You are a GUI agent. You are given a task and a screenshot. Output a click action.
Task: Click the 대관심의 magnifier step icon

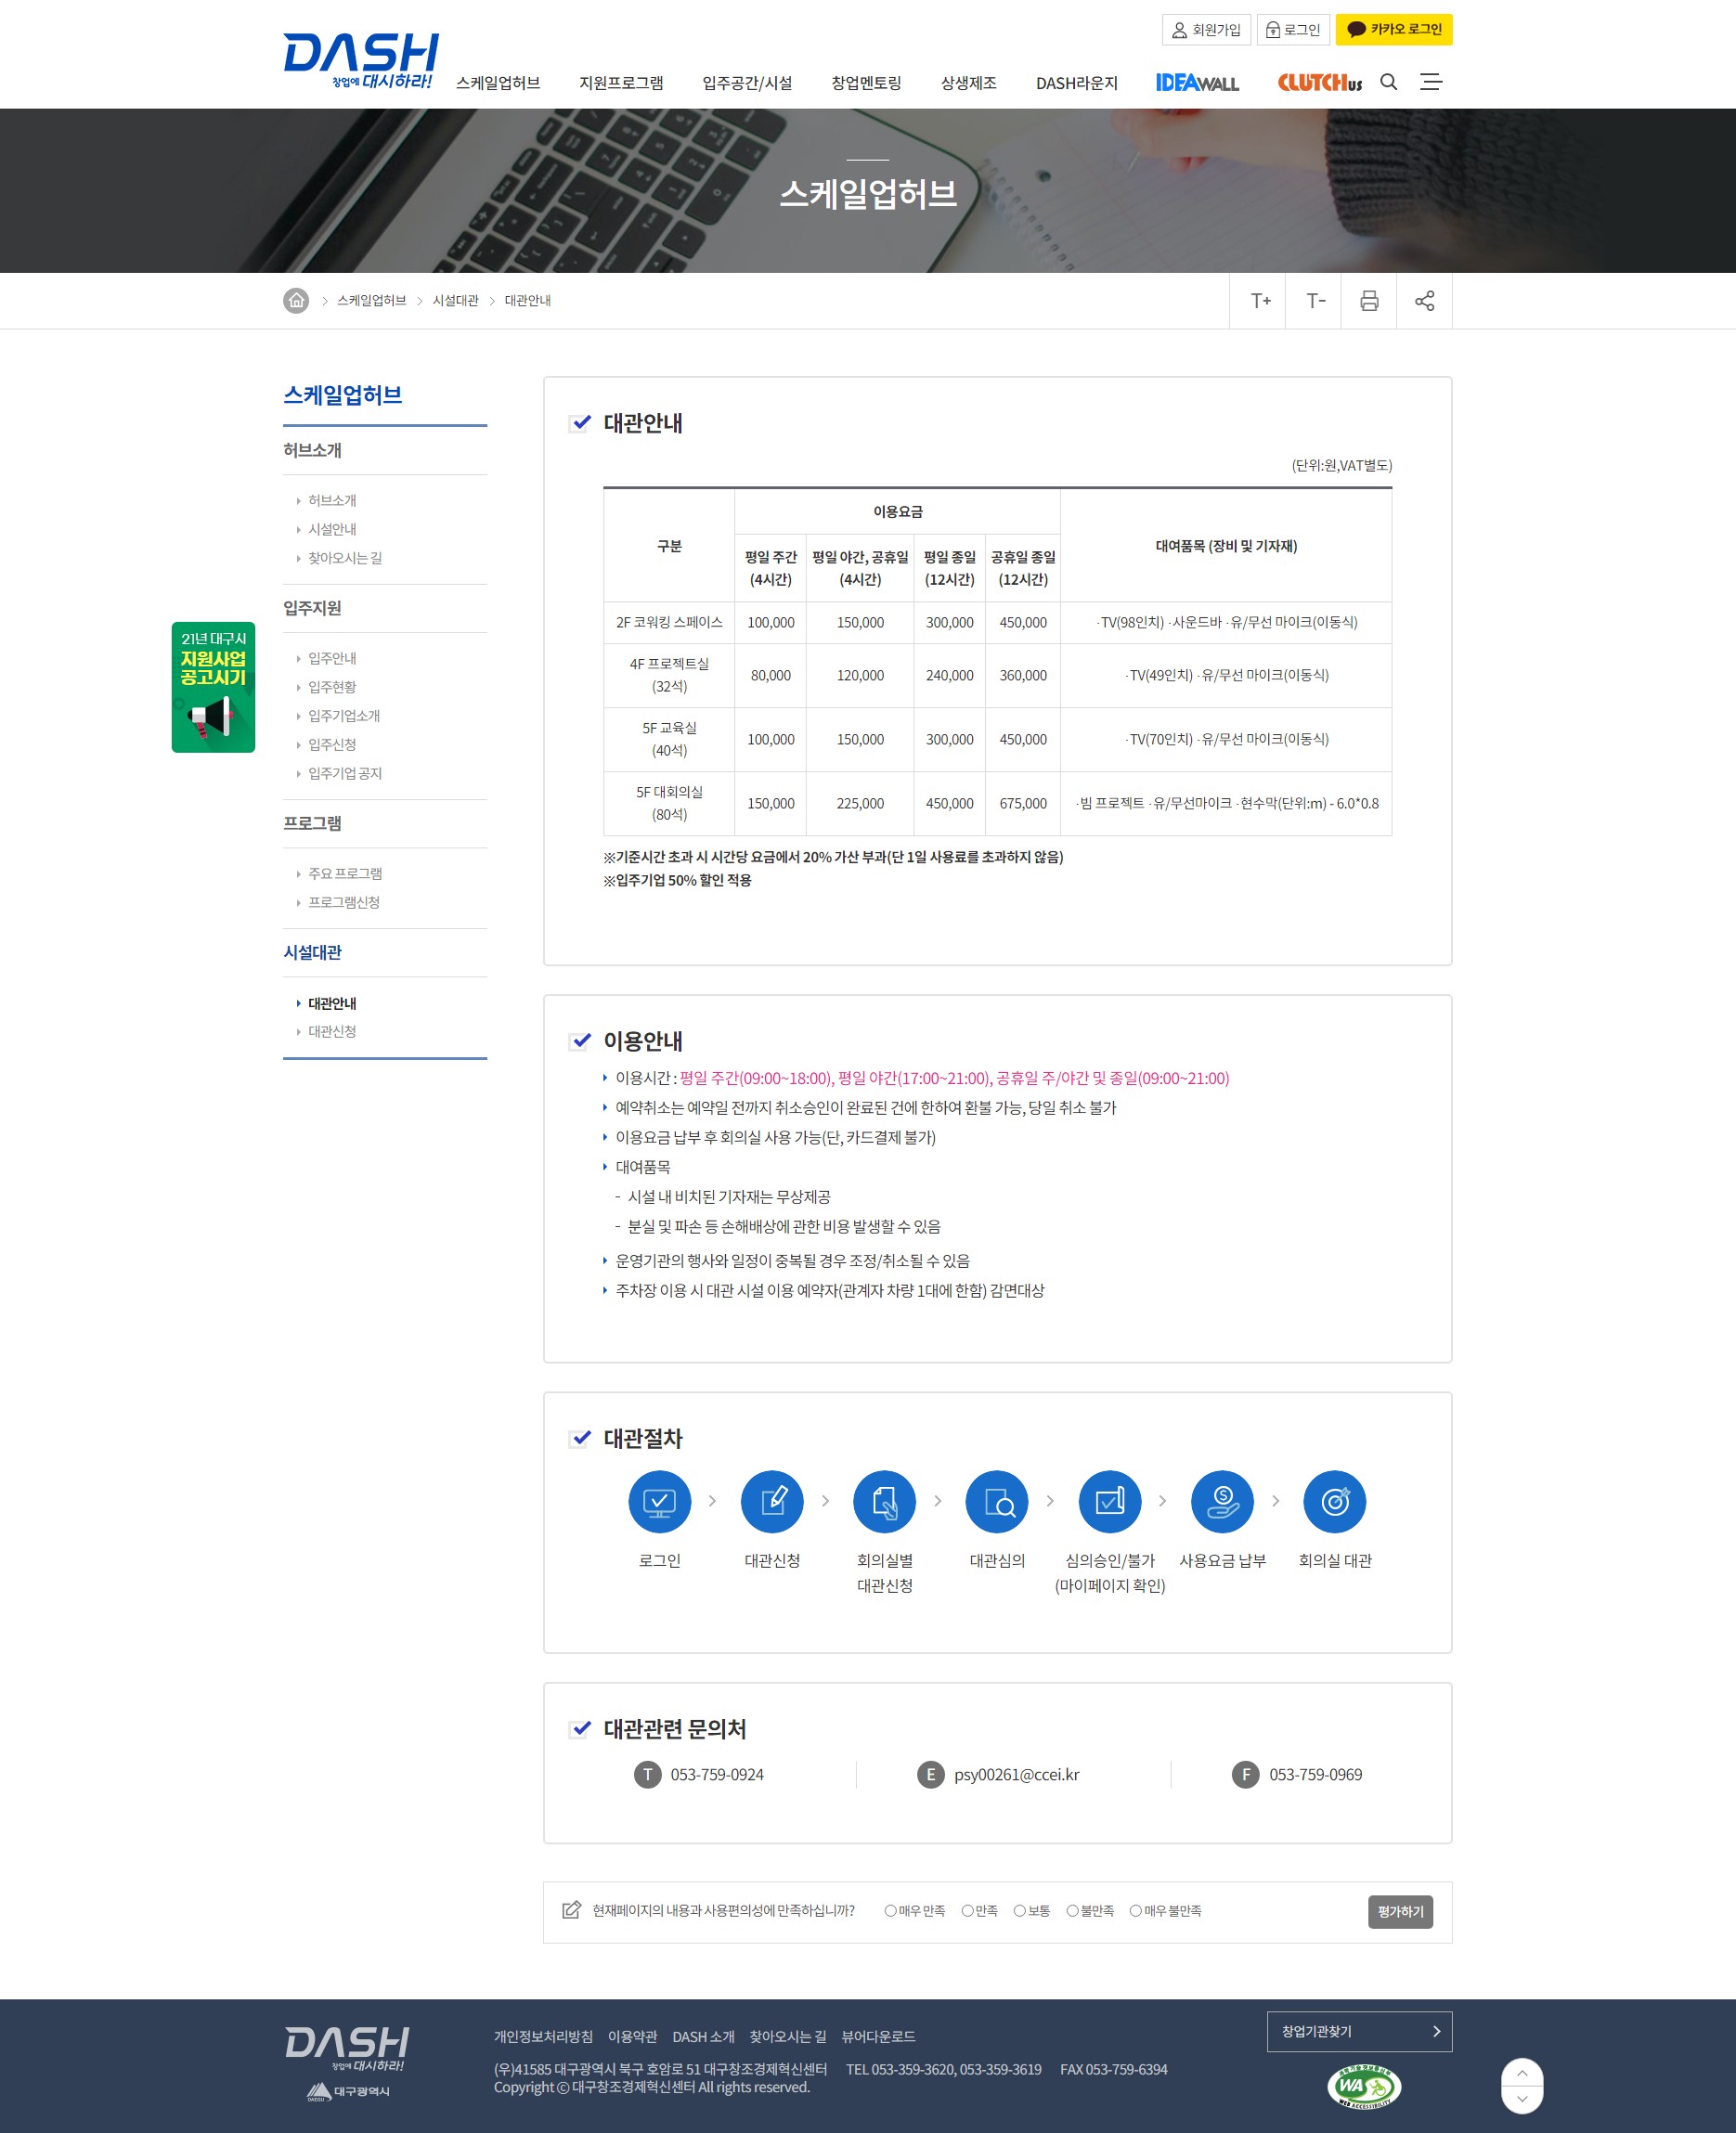tap(996, 1501)
